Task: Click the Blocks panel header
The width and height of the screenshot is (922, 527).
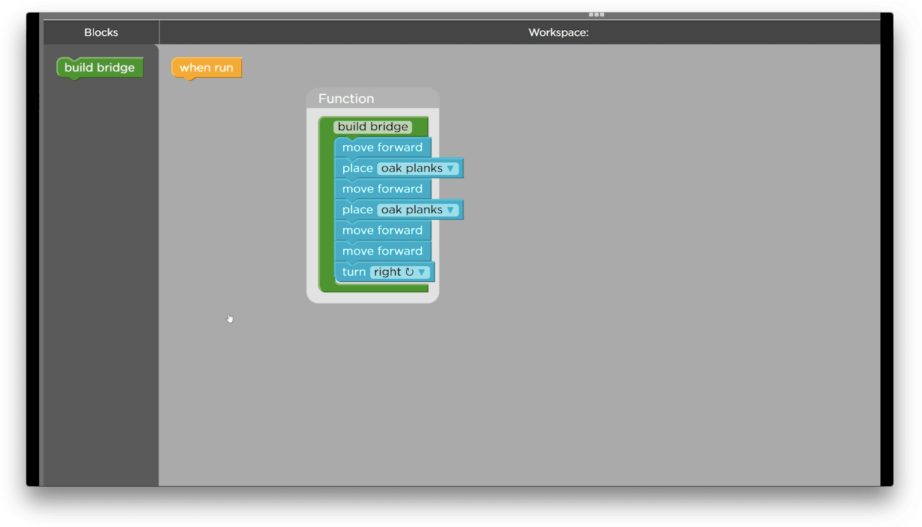Action: tap(101, 33)
